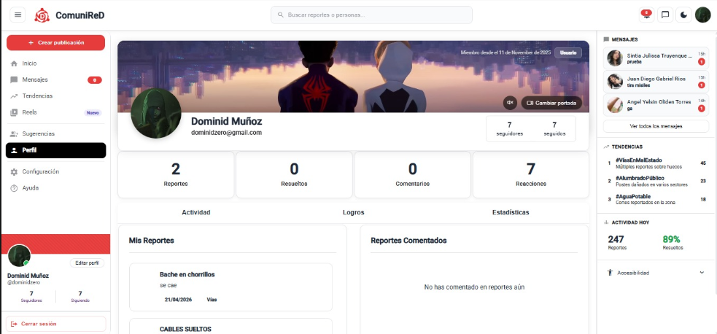Open the Bache en chorrillos report
This screenshot has height=334, width=717.
(x=231, y=287)
